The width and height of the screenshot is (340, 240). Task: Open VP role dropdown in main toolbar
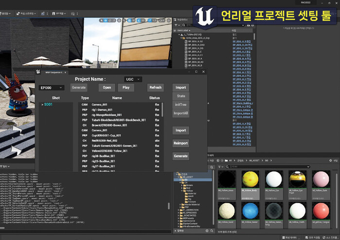59,14
